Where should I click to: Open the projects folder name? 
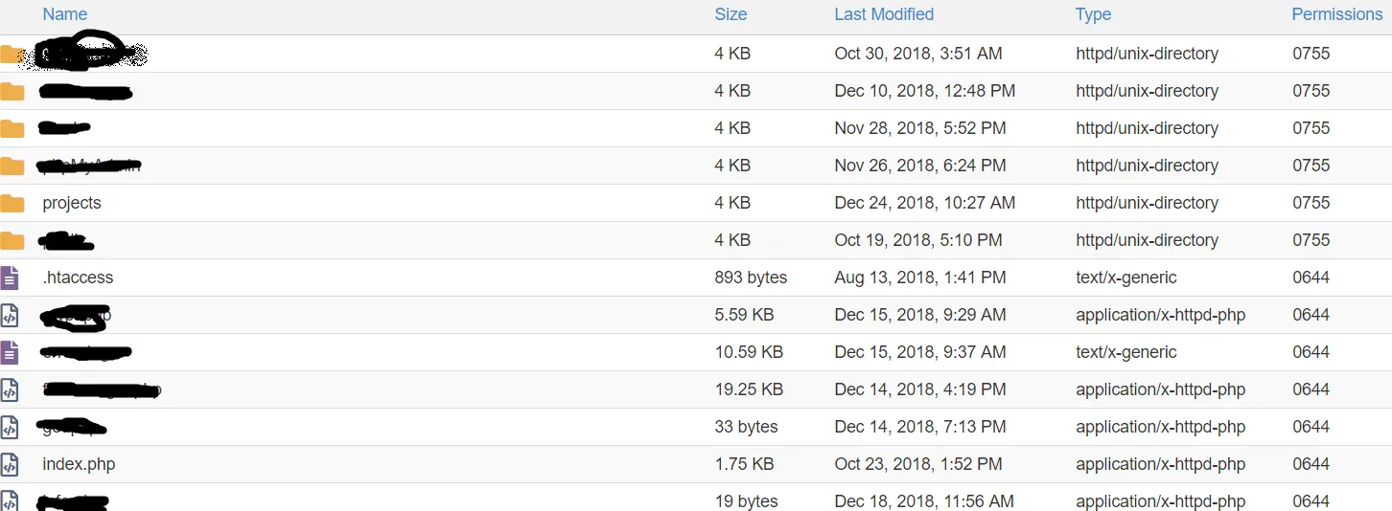coord(72,203)
